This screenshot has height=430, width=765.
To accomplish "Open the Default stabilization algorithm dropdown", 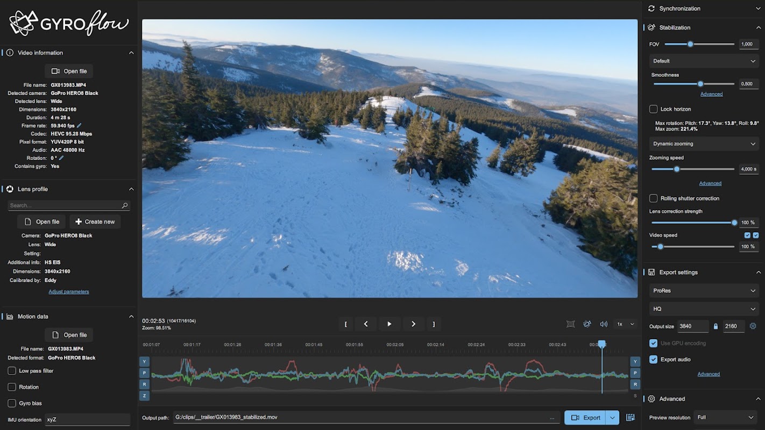I will 704,61.
